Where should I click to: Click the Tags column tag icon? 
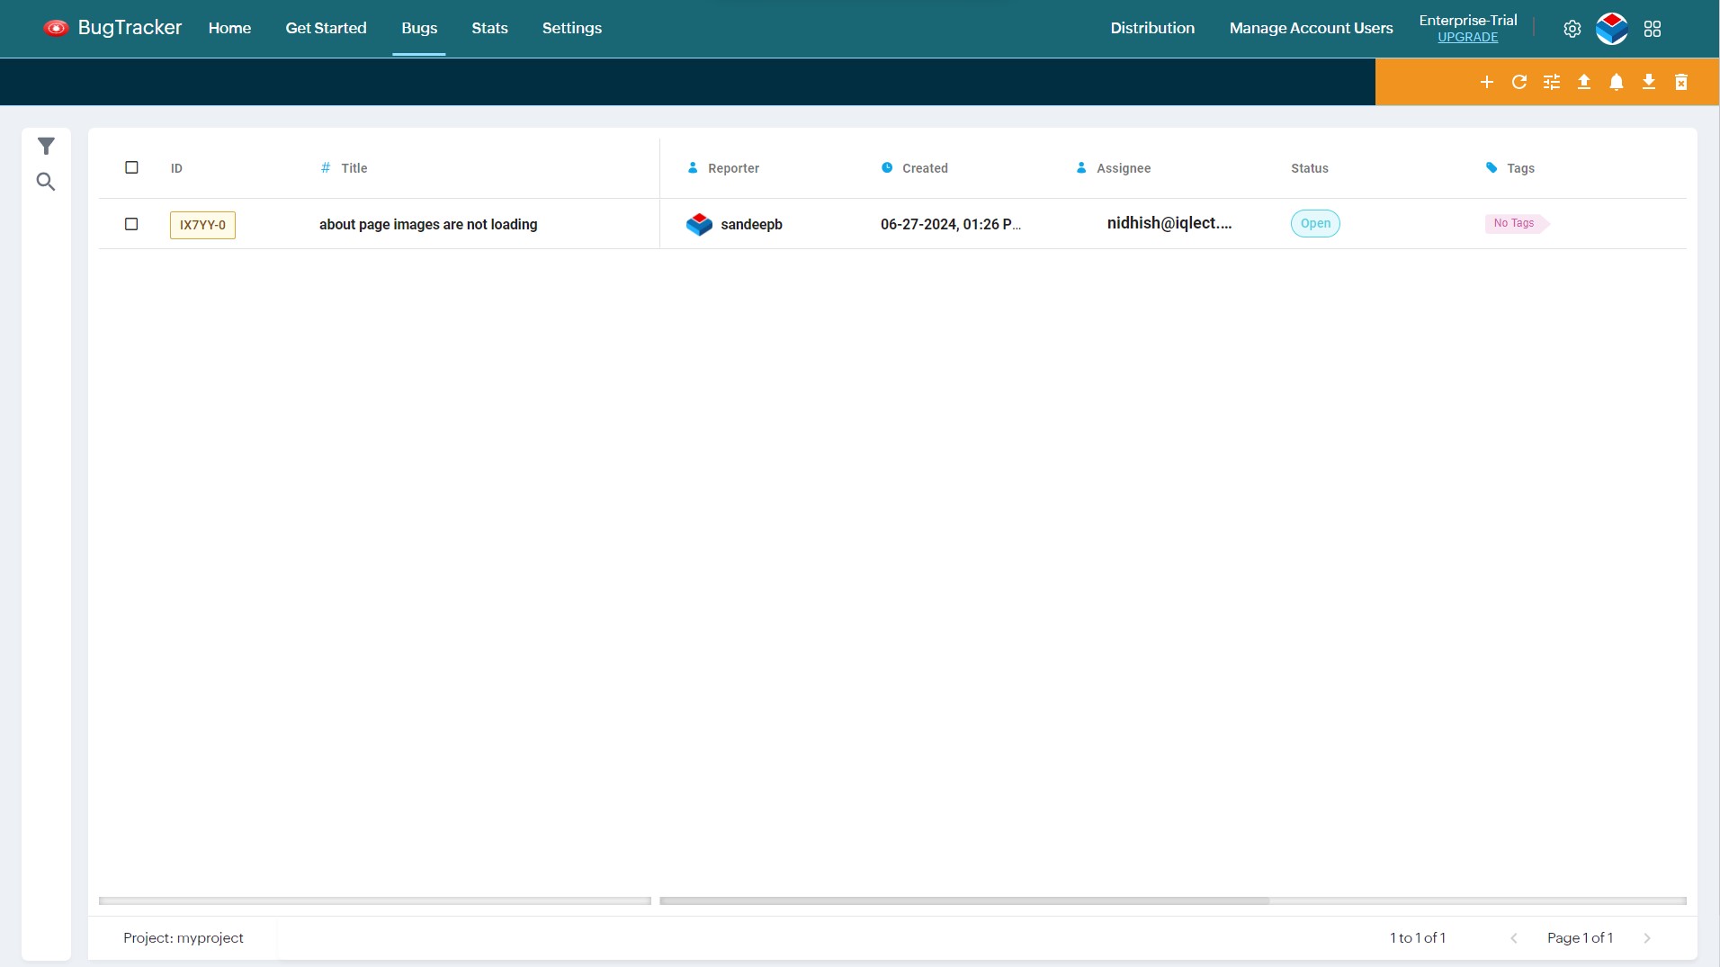(1492, 167)
